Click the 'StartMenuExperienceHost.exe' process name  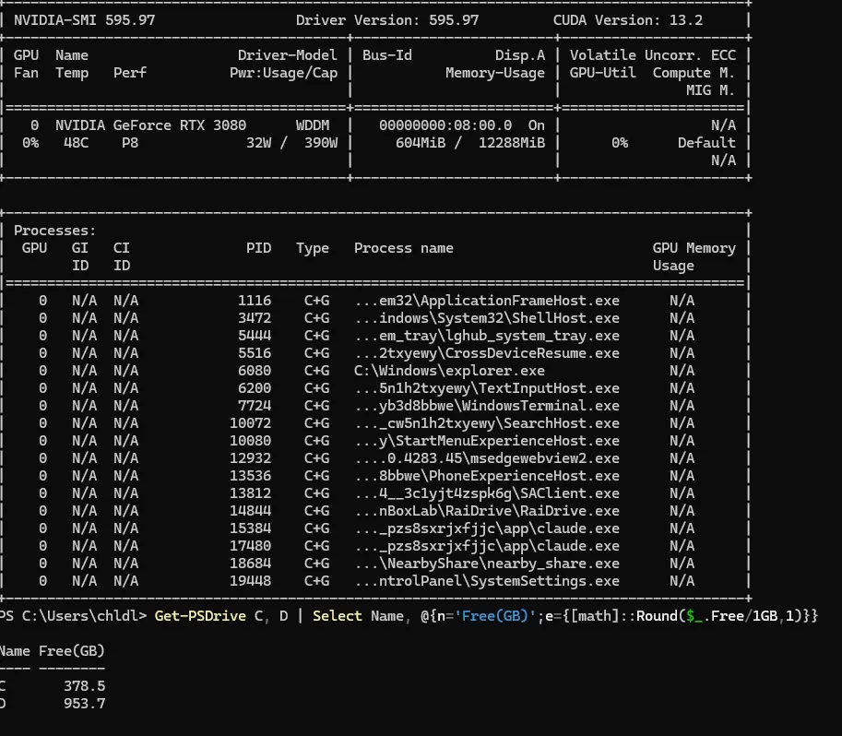coord(507,441)
